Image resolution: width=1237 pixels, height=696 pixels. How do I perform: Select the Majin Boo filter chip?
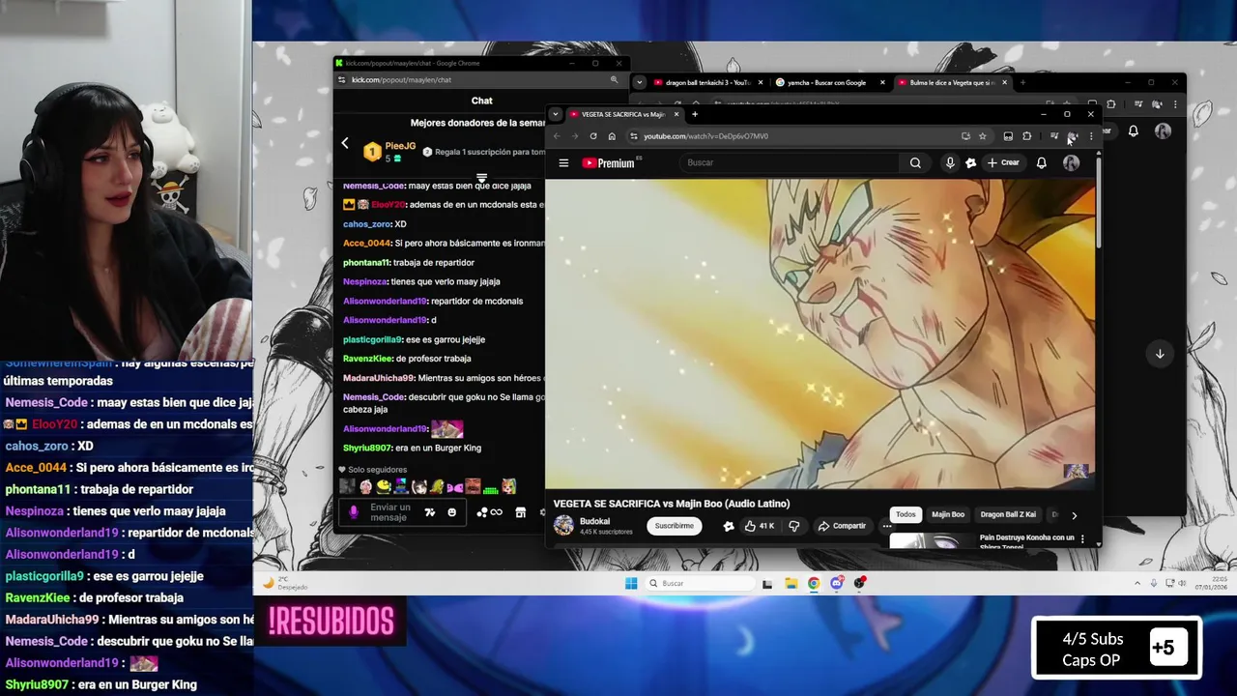click(x=948, y=514)
